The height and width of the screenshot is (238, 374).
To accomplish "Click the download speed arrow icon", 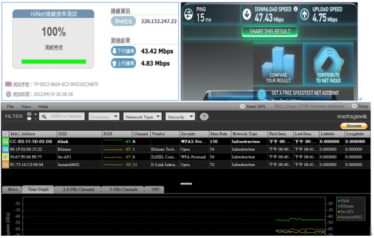I will pos(247,15).
